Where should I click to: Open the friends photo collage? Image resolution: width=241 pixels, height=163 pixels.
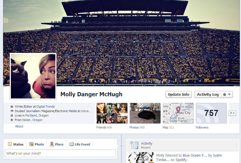(x=112, y=113)
